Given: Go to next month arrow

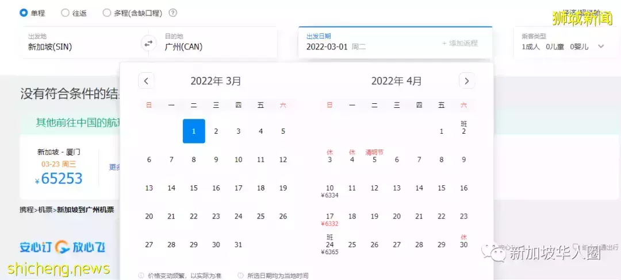Looking at the screenshot, I should coord(467,81).
